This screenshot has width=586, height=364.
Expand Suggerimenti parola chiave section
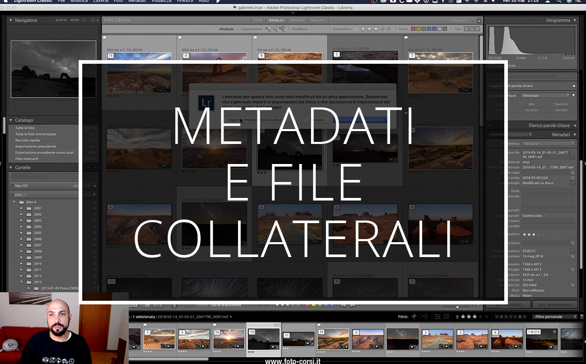tap(574, 86)
